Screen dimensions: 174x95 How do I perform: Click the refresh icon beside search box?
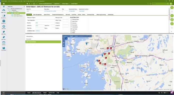click(150, 4)
